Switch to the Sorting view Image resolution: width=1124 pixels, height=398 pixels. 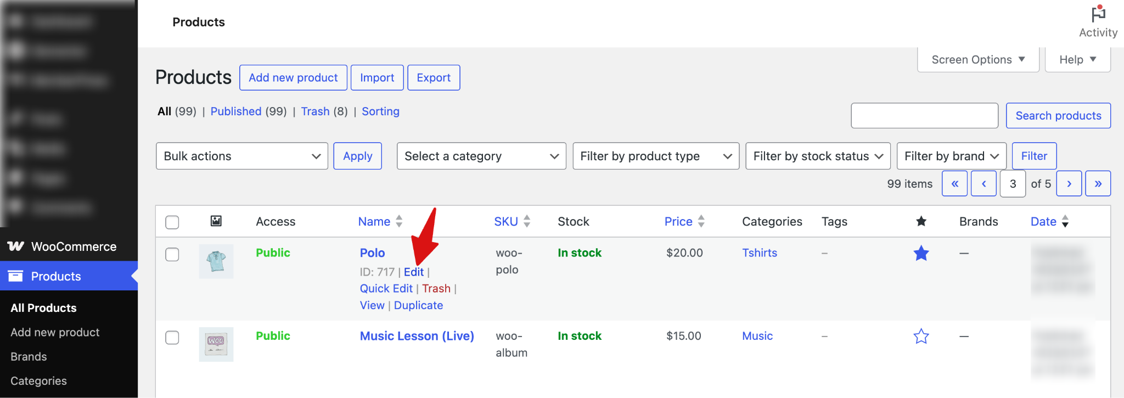tap(380, 111)
